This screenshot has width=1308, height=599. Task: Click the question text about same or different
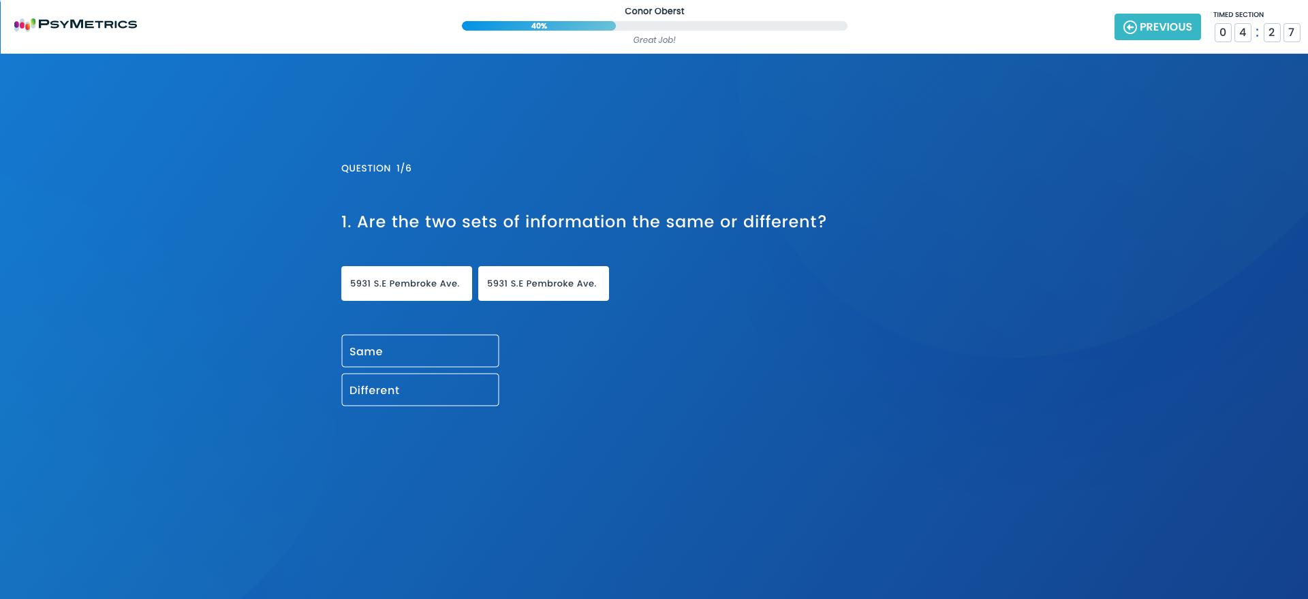(x=584, y=222)
